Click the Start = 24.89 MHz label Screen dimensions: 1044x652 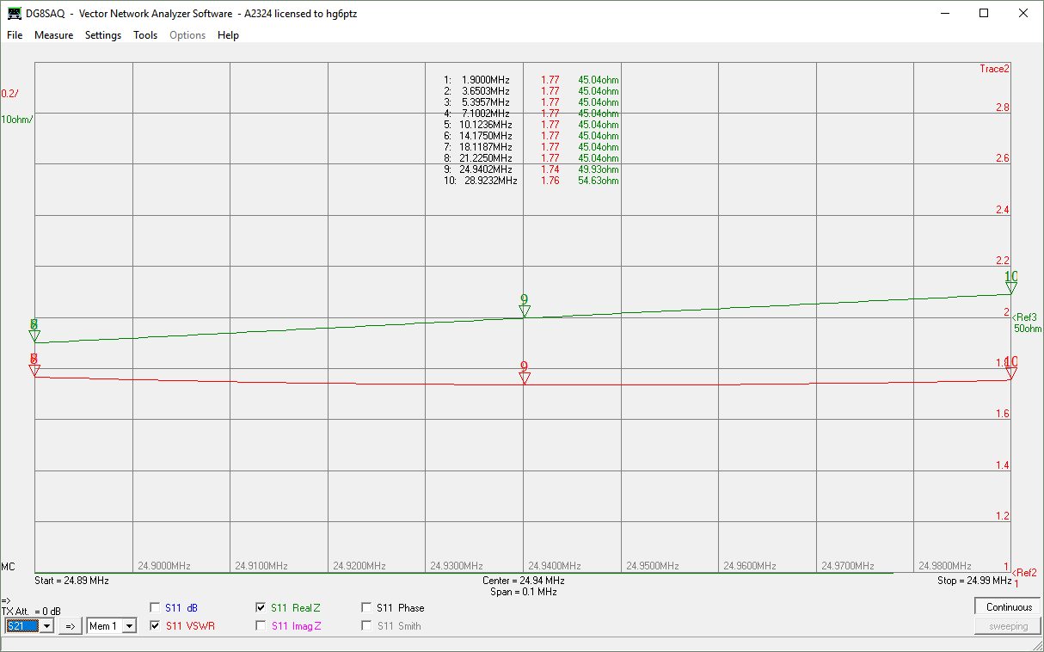pyautogui.click(x=71, y=581)
